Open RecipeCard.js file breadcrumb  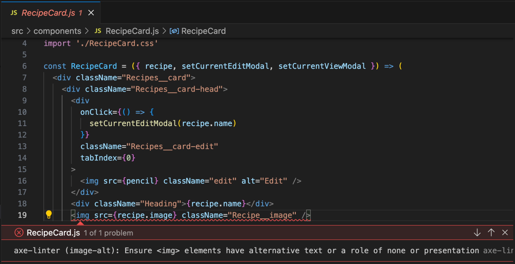(132, 31)
